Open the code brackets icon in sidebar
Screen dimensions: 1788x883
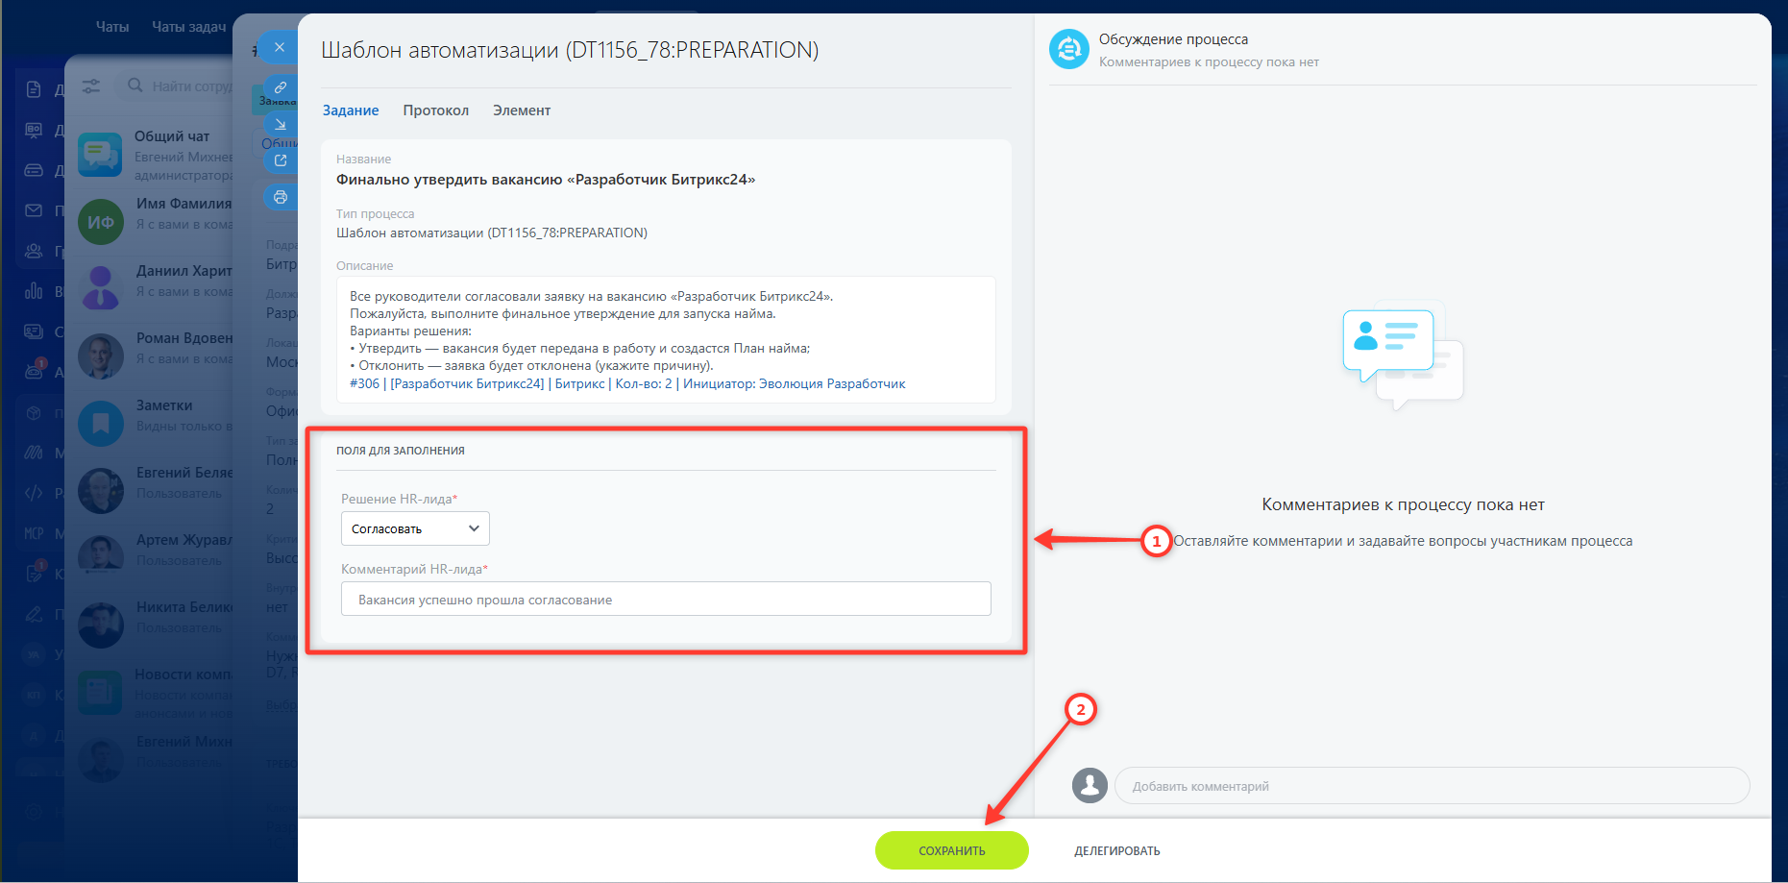pyautogui.click(x=34, y=493)
